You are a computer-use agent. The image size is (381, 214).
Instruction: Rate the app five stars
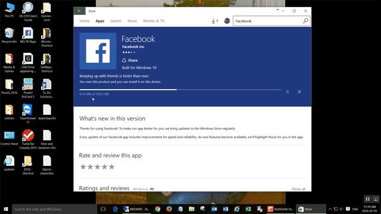click(x=111, y=166)
